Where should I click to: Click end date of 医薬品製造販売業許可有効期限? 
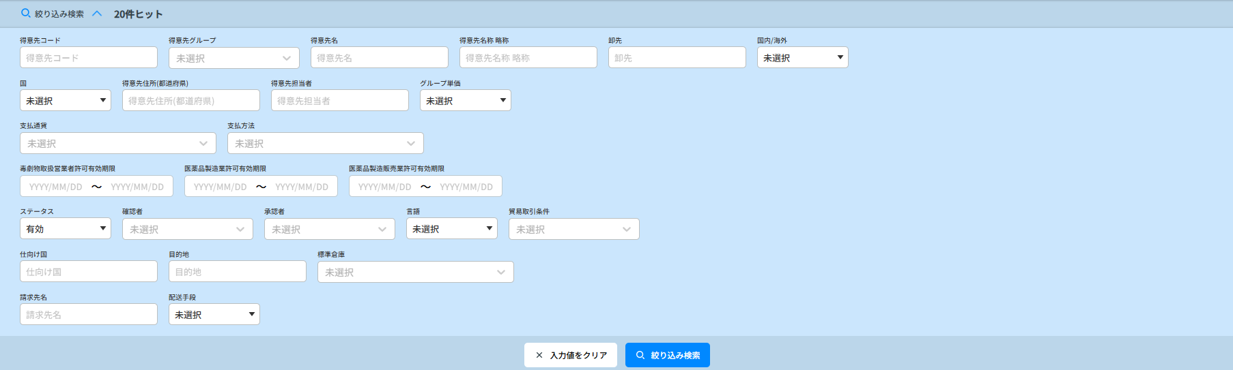(x=466, y=186)
